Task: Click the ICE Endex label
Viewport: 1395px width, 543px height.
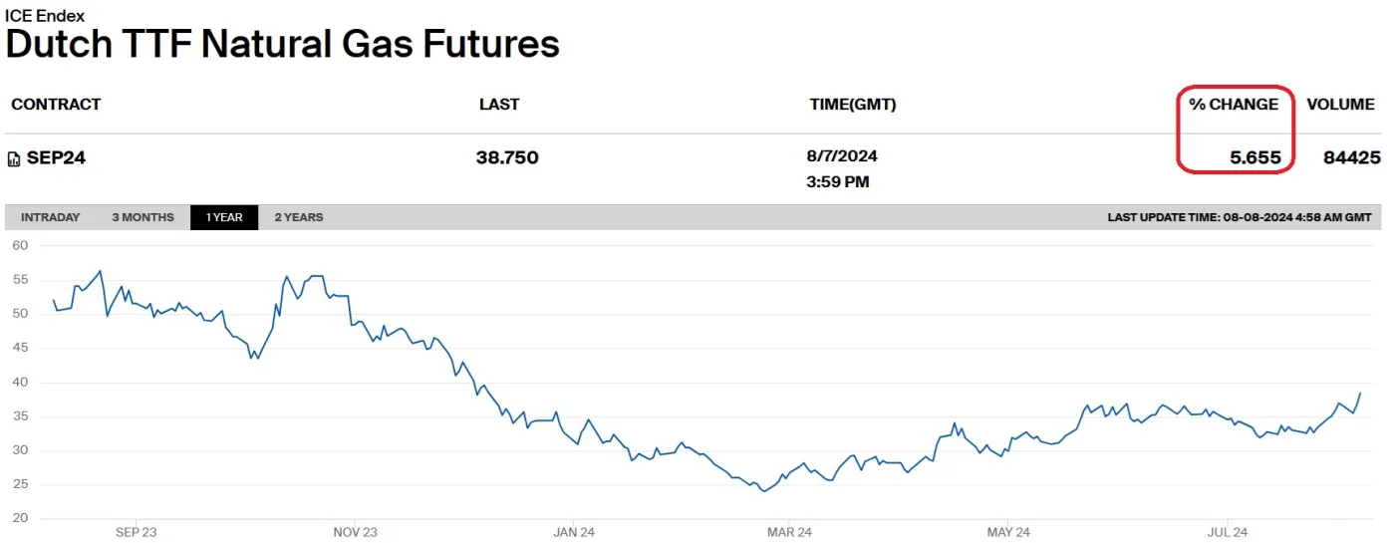Action: coord(45,16)
